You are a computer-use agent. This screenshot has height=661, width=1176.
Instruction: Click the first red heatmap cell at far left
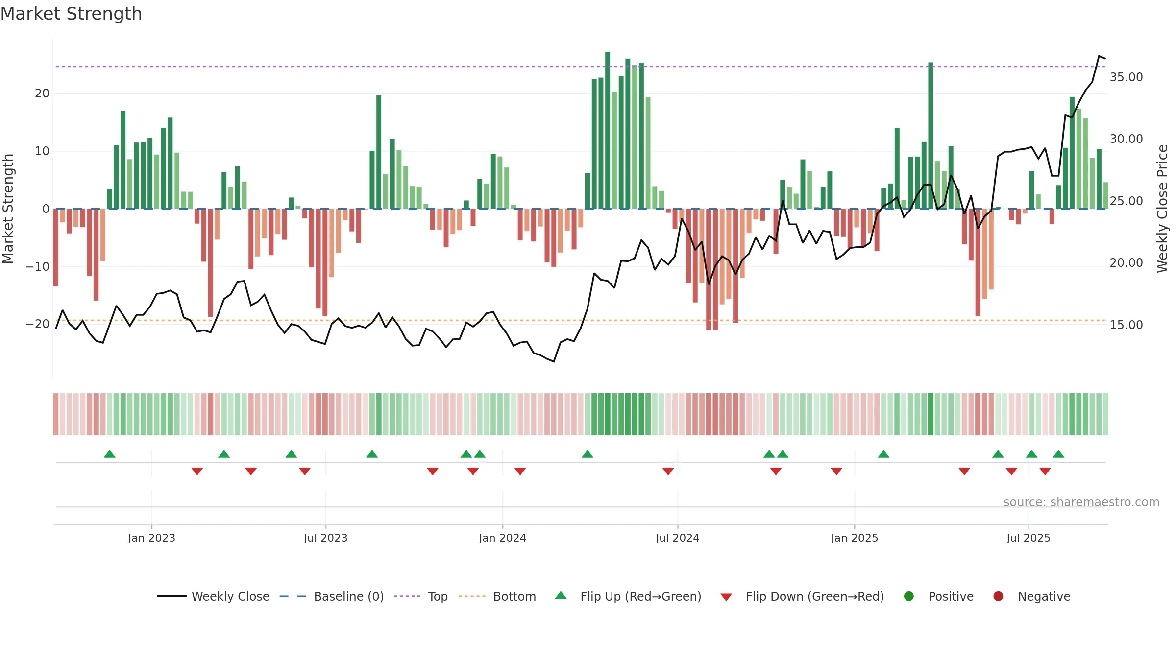56,414
